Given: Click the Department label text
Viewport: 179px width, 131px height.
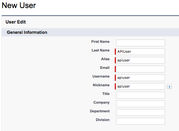Looking at the screenshot, I should (100, 111).
